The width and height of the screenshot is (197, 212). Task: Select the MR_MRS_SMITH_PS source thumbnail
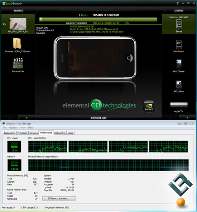click(18, 24)
